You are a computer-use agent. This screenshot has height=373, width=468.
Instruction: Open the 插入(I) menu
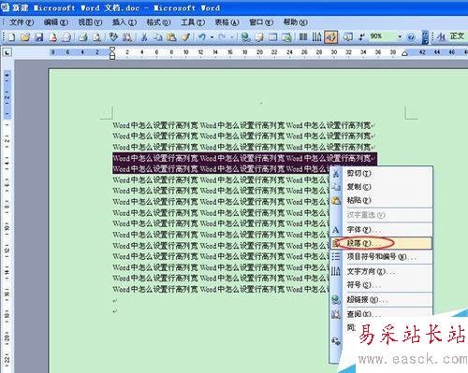pos(124,22)
